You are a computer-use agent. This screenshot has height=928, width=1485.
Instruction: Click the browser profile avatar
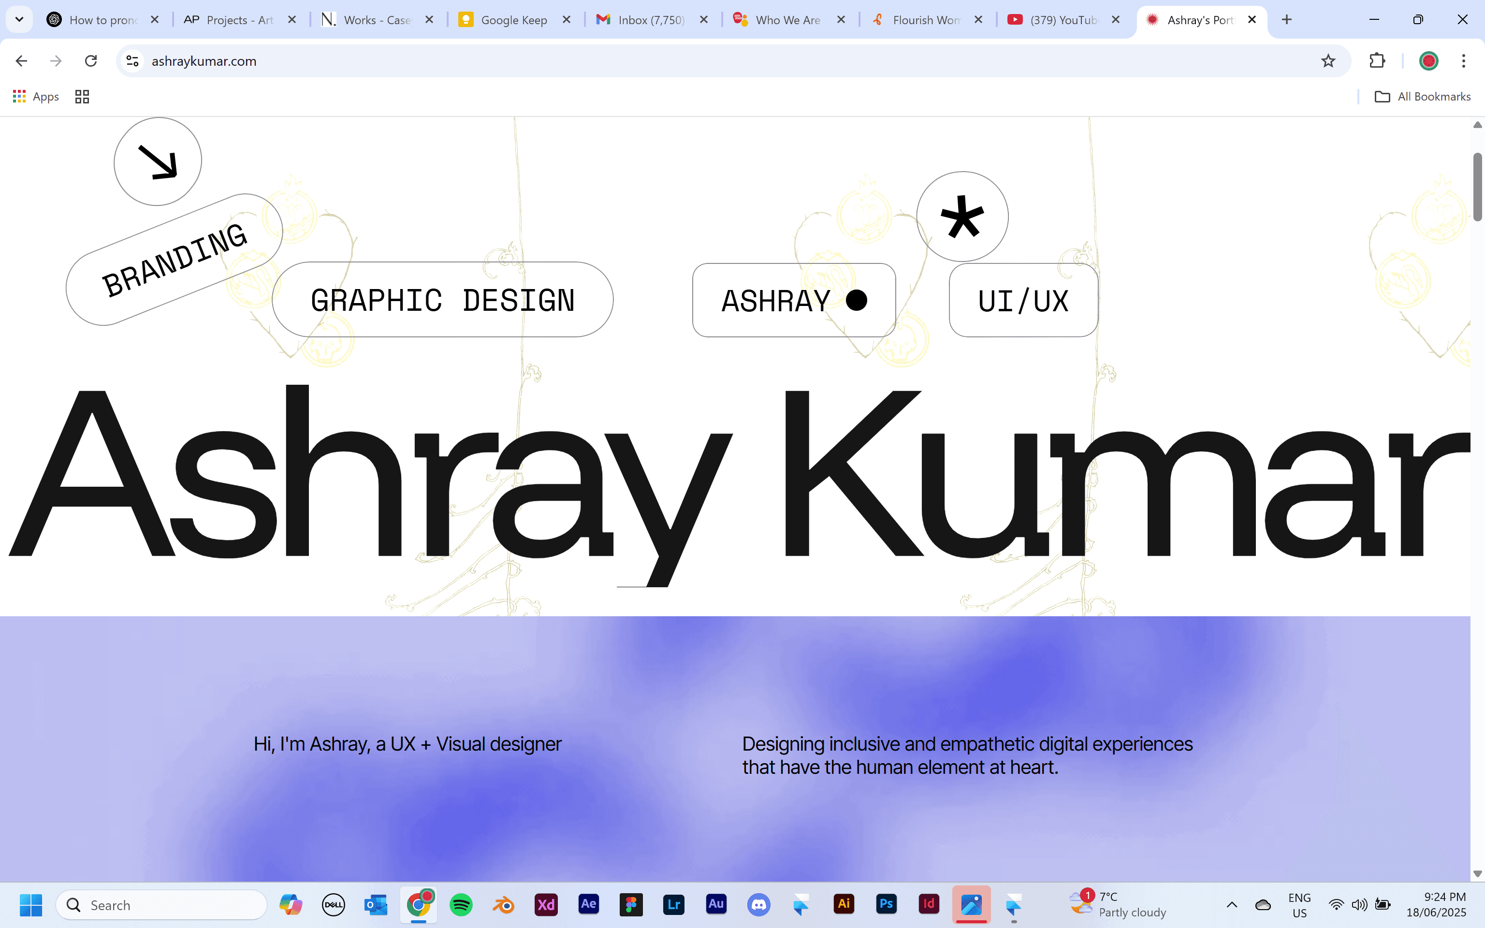[1428, 61]
